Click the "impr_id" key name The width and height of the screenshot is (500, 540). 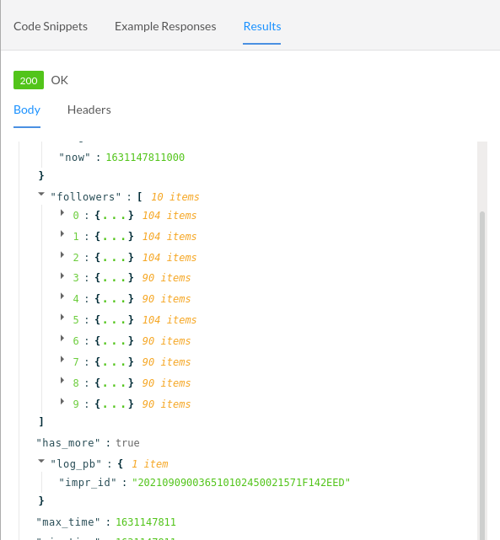pyautogui.click(x=88, y=483)
